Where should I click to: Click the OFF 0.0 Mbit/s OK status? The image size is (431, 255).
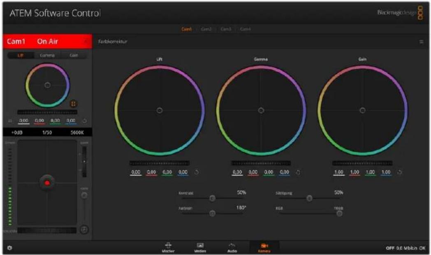coord(406,248)
